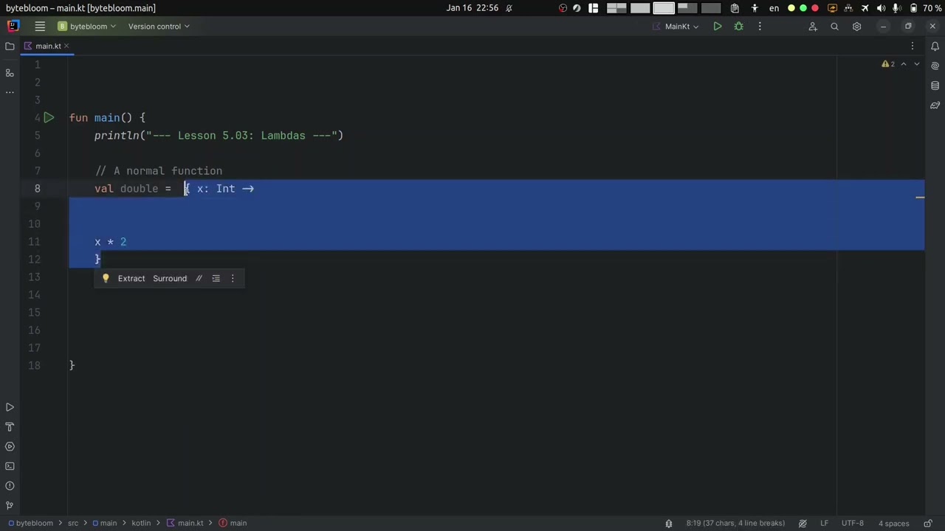945x531 pixels.
Task: Open the Git tool window icon
Action: click(x=10, y=506)
